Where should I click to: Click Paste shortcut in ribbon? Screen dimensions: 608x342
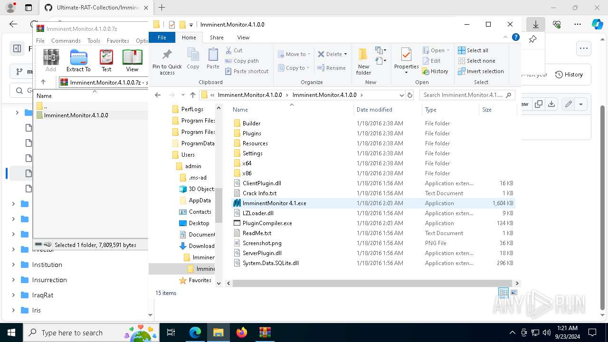[x=246, y=71]
